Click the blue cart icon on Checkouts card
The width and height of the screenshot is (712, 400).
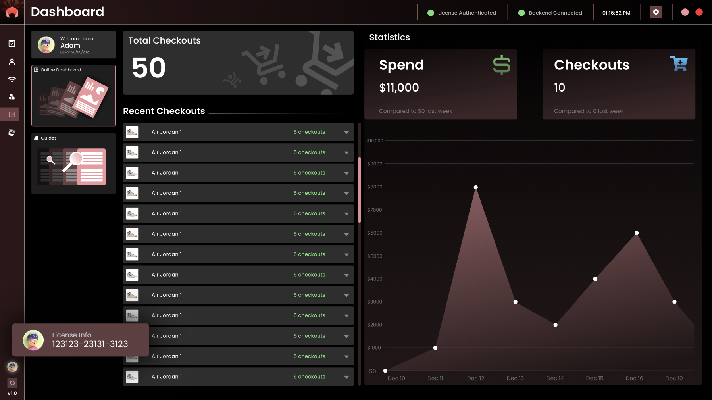pos(679,64)
